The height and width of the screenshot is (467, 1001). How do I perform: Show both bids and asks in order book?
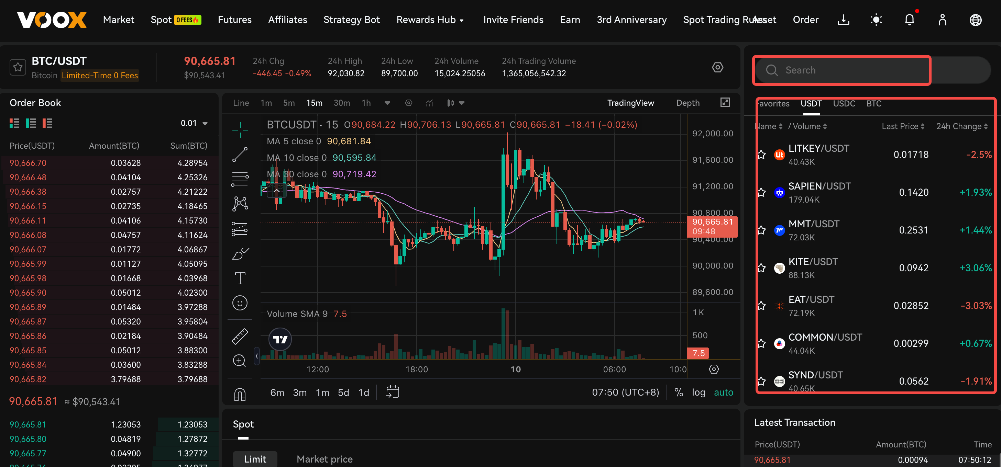tap(14, 124)
